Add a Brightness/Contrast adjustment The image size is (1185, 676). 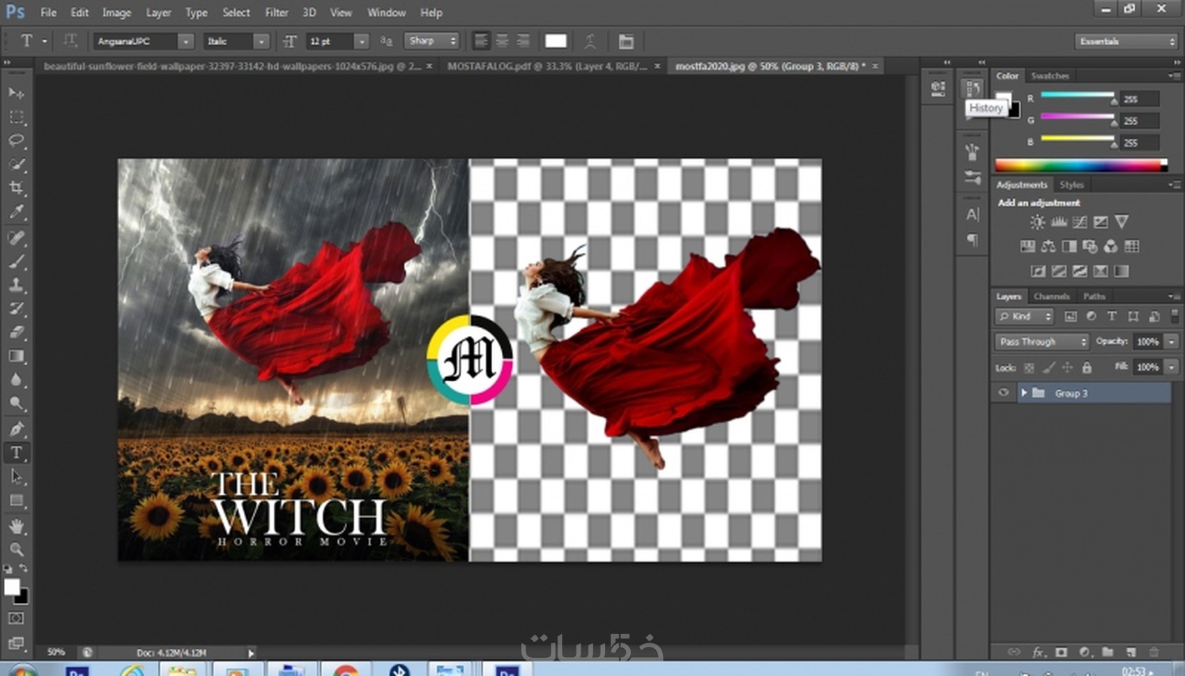1037,222
